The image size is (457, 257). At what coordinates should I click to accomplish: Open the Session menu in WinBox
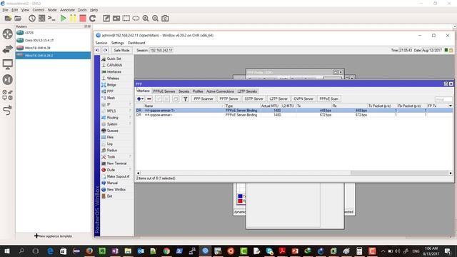101,43
